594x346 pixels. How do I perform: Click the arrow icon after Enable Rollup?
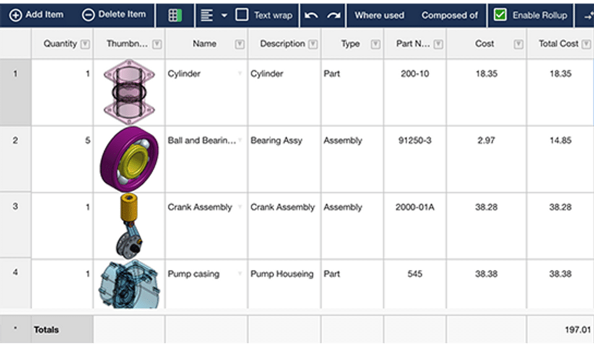tap(588, 16)
